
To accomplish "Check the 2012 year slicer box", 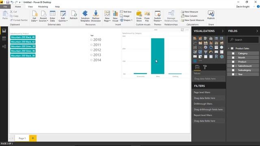I will (x=91, y=50).
